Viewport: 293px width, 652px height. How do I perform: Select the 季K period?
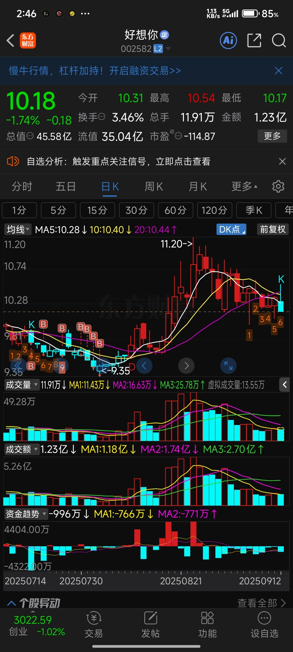pos(254,210)
